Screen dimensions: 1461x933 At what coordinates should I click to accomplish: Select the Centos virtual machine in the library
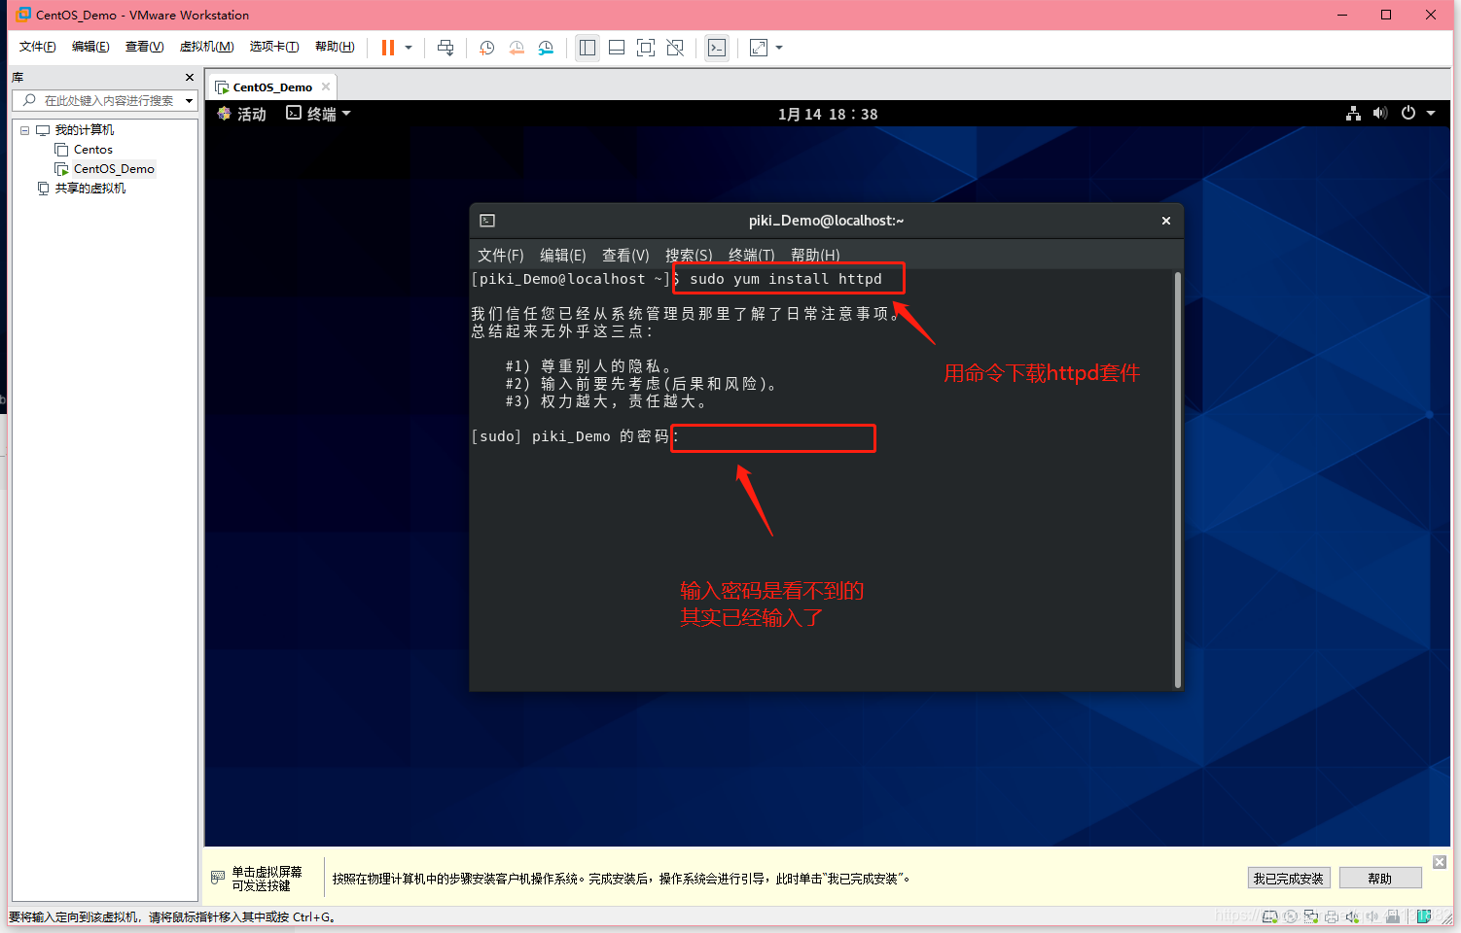[93, 150]
